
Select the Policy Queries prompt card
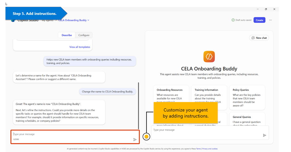(247, 98)
